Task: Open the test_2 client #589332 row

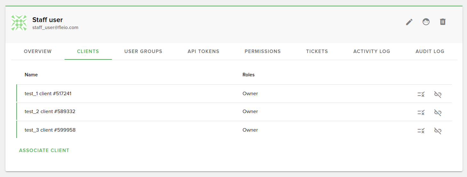Action: click(50, 112)
